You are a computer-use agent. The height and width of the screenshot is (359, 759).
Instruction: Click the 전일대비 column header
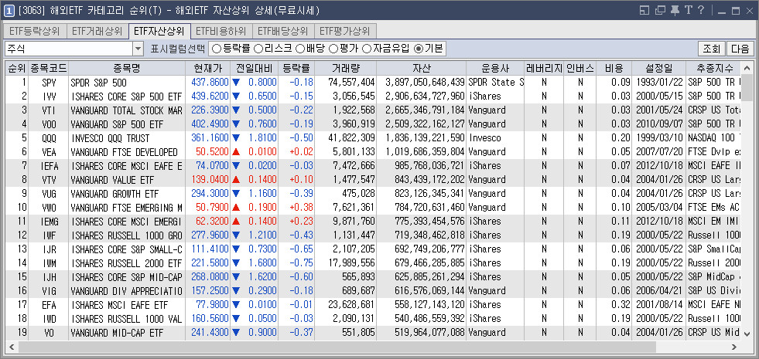(x=254, y=68)
